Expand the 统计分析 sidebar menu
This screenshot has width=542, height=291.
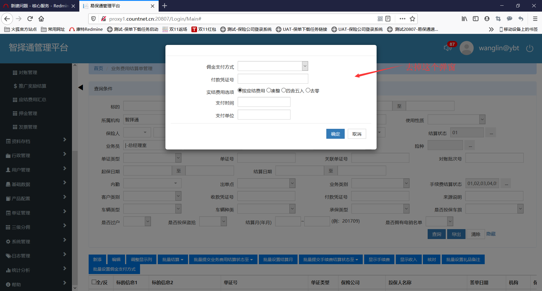36,270
